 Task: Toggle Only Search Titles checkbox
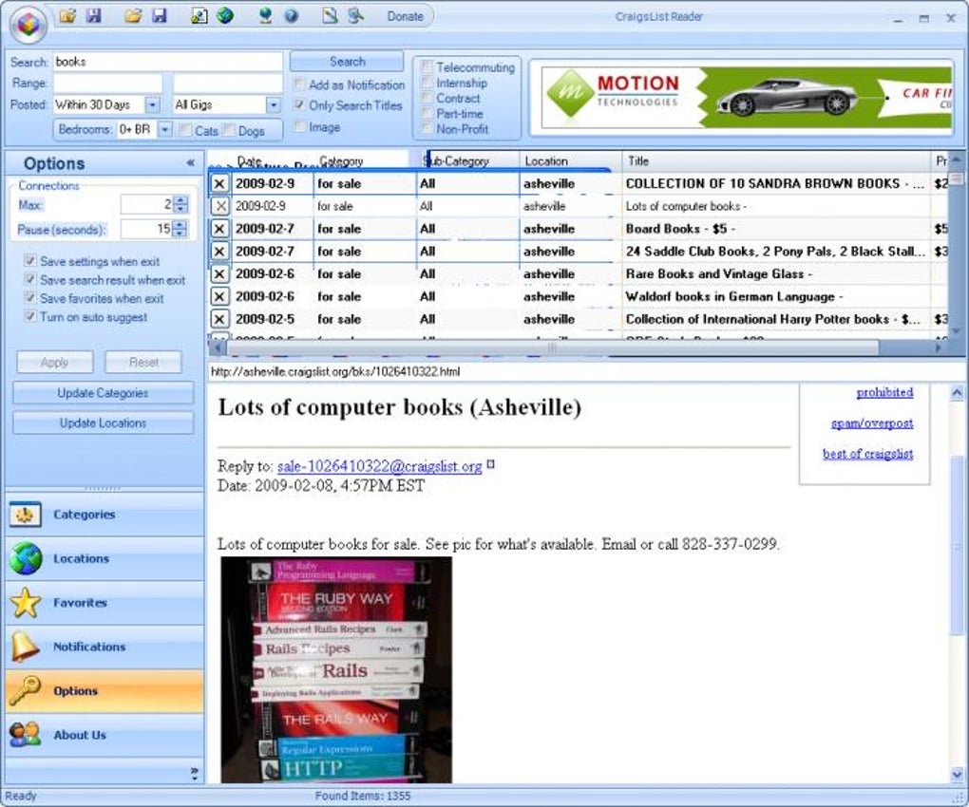click(299, 105)
